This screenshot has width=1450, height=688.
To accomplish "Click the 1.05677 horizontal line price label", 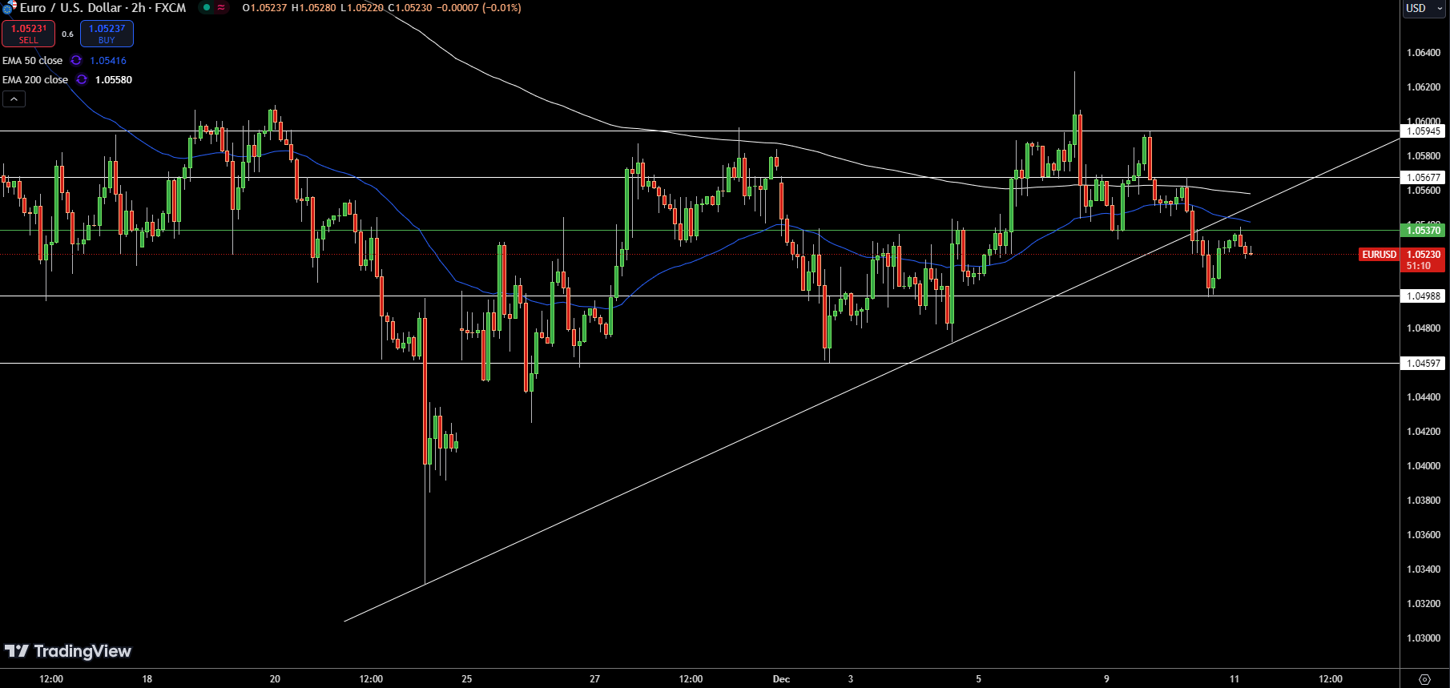I will coord(1424,178).
